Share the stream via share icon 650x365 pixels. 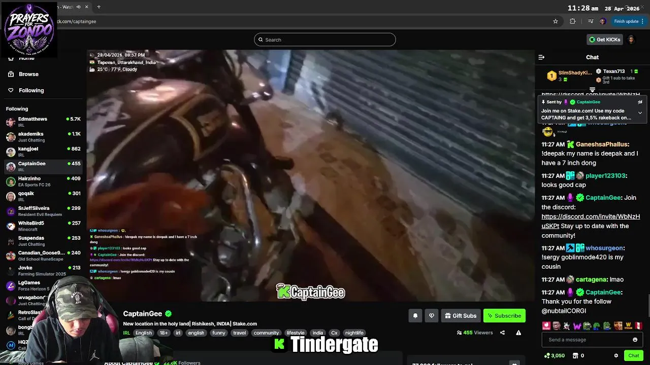502,333
